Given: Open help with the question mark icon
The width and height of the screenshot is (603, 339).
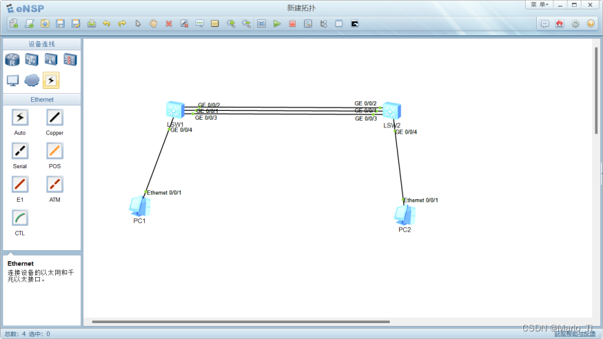Looking at the screenshot, I should (x=591, y=24).
